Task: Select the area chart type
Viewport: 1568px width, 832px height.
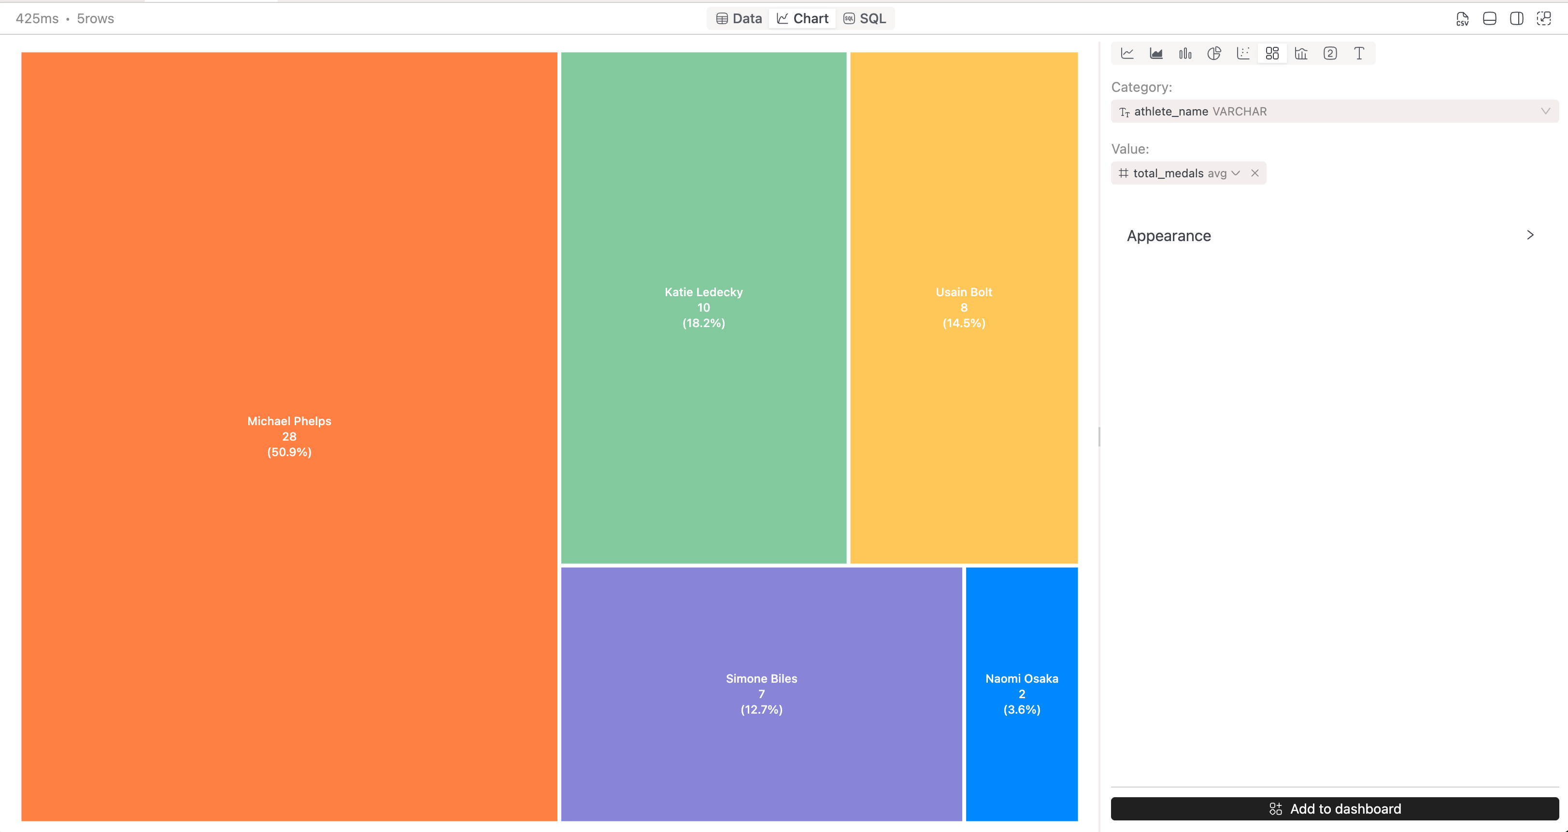Action: (1156, 53)
